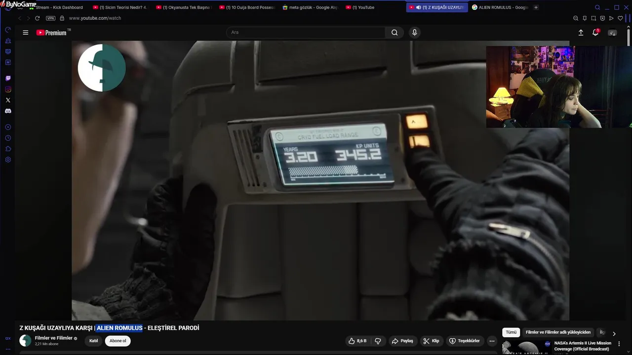Click the channel logo watermark in video
This screenshot has width=632, height=355.
102,68
